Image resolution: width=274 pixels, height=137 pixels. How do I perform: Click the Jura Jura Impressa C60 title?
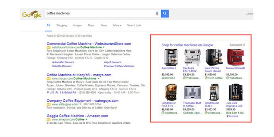(234, 104)
